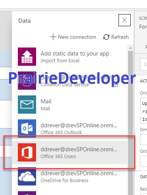The width and height of the screenshot is (147, 195).
Task: Refresh the data connections list
Action: 116,37
